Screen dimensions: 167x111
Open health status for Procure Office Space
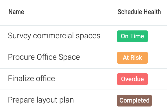pos(132,58)
